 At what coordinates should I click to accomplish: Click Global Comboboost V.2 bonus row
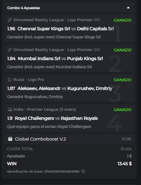coord(69,139)
